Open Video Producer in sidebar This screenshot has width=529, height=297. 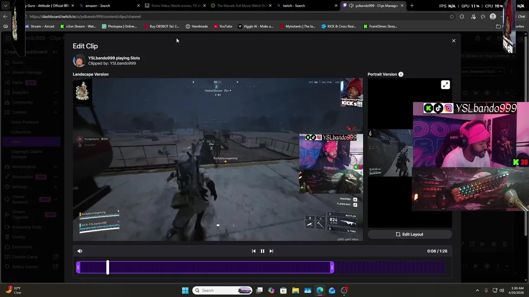coord(25,122)
